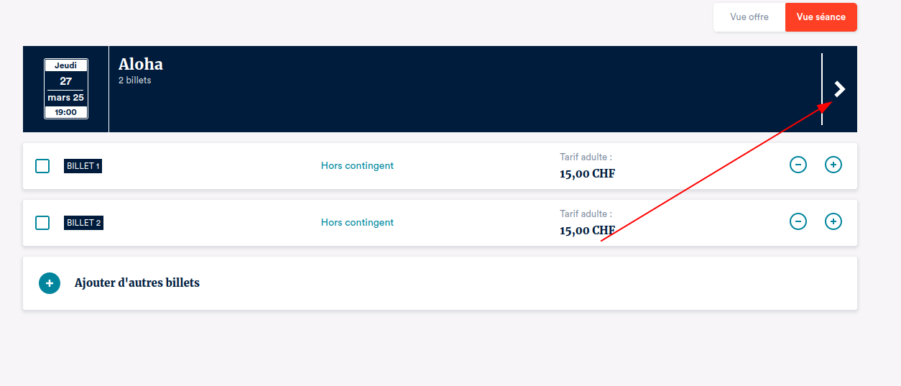The image size is (901, 386).
Task: Click the Ajouter d'autres billets label
Action: (137, 283)
